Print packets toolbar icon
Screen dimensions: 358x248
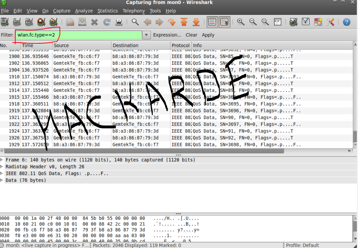pyautogui.click(x=119, y=22)
